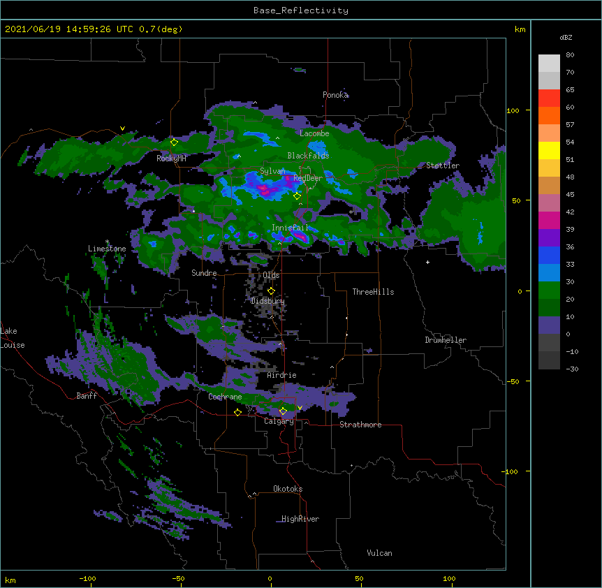Pick the bright green 30 dBZ legend swatch
602x588 pixels.
(549, 291)
